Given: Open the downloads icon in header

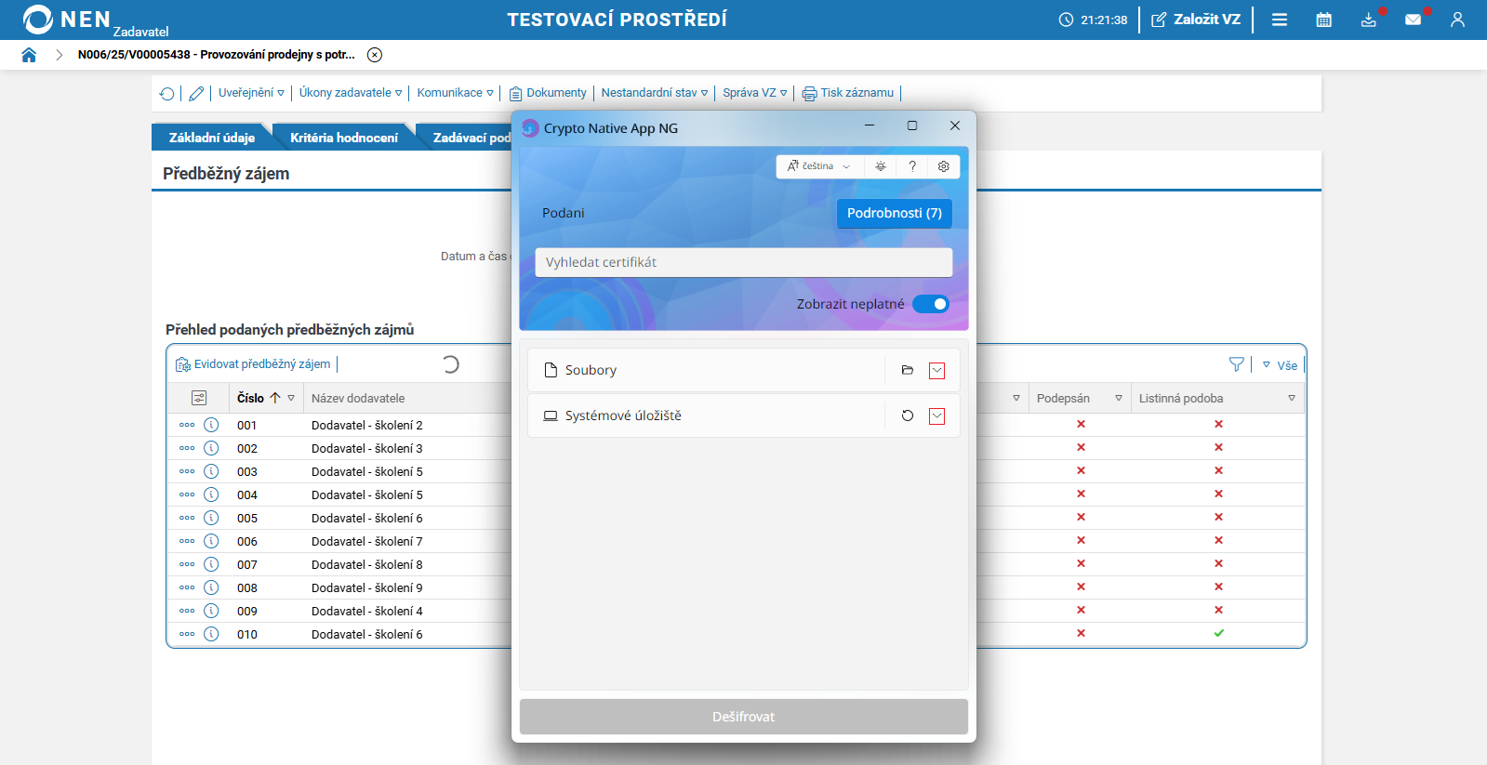Looking at the screenshot, I should [x=1369, y=20].
